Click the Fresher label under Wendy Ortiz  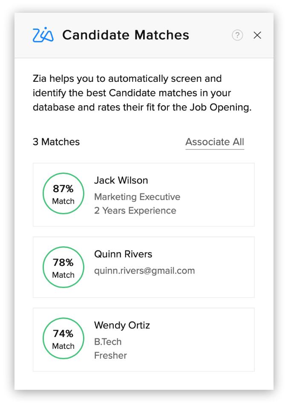(x=111, y=355)
